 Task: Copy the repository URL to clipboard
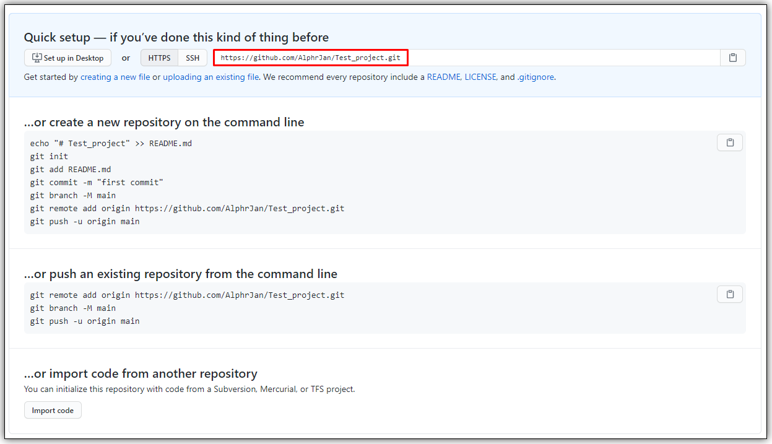click(733, 58)
